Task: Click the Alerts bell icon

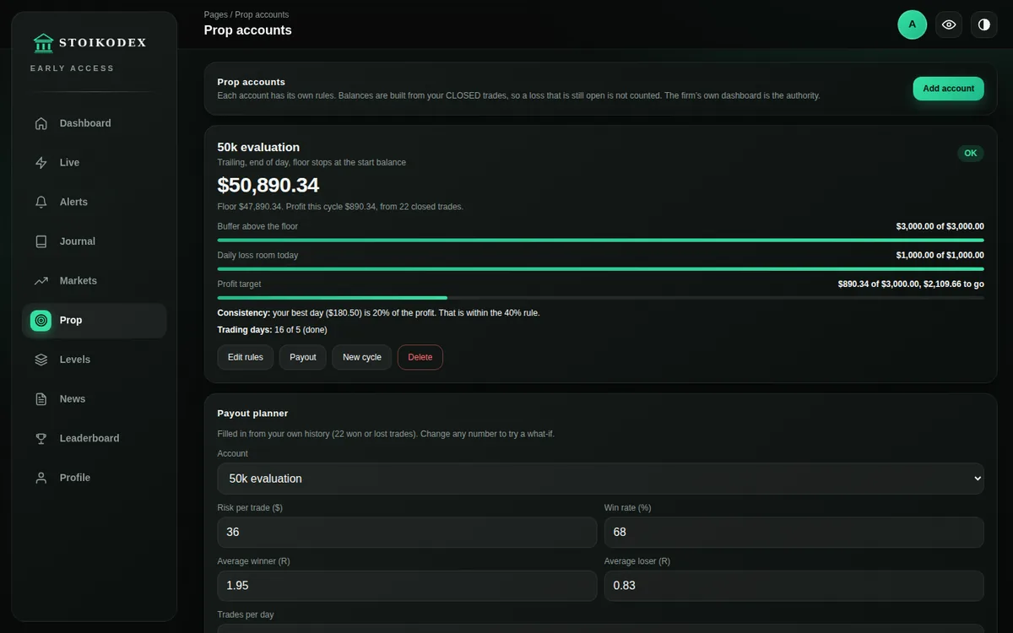Action: [41, 202]
